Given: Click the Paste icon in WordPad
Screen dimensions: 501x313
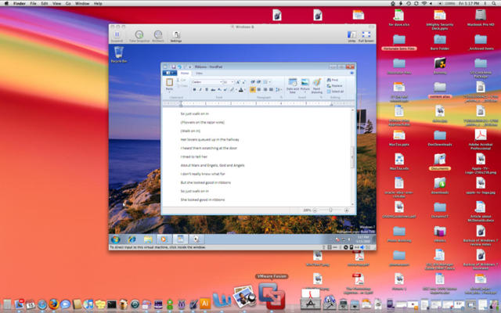Looking at the screenshot, I should click(x=168, y=82).
